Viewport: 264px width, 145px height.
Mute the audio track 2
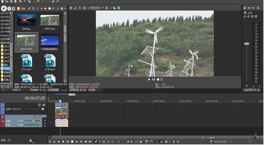[35, 117]
